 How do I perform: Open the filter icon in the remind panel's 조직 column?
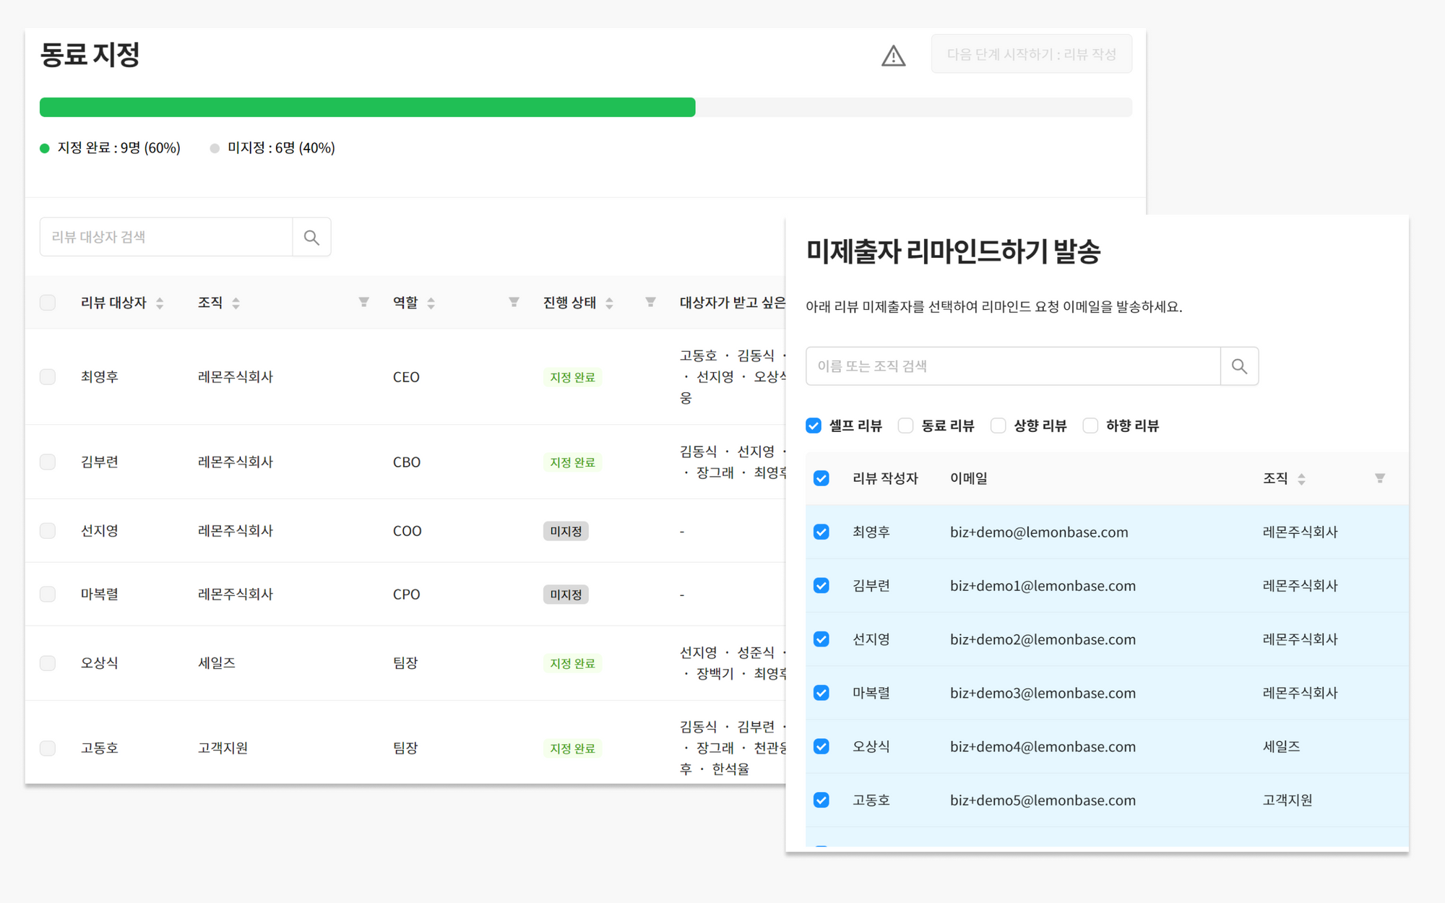(x=1379, y=478)
